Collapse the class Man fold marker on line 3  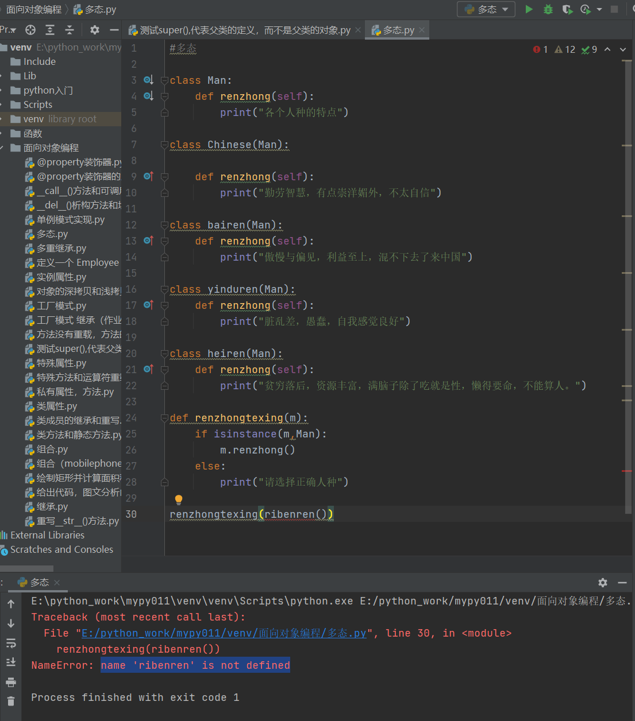(x=164, y=80)
